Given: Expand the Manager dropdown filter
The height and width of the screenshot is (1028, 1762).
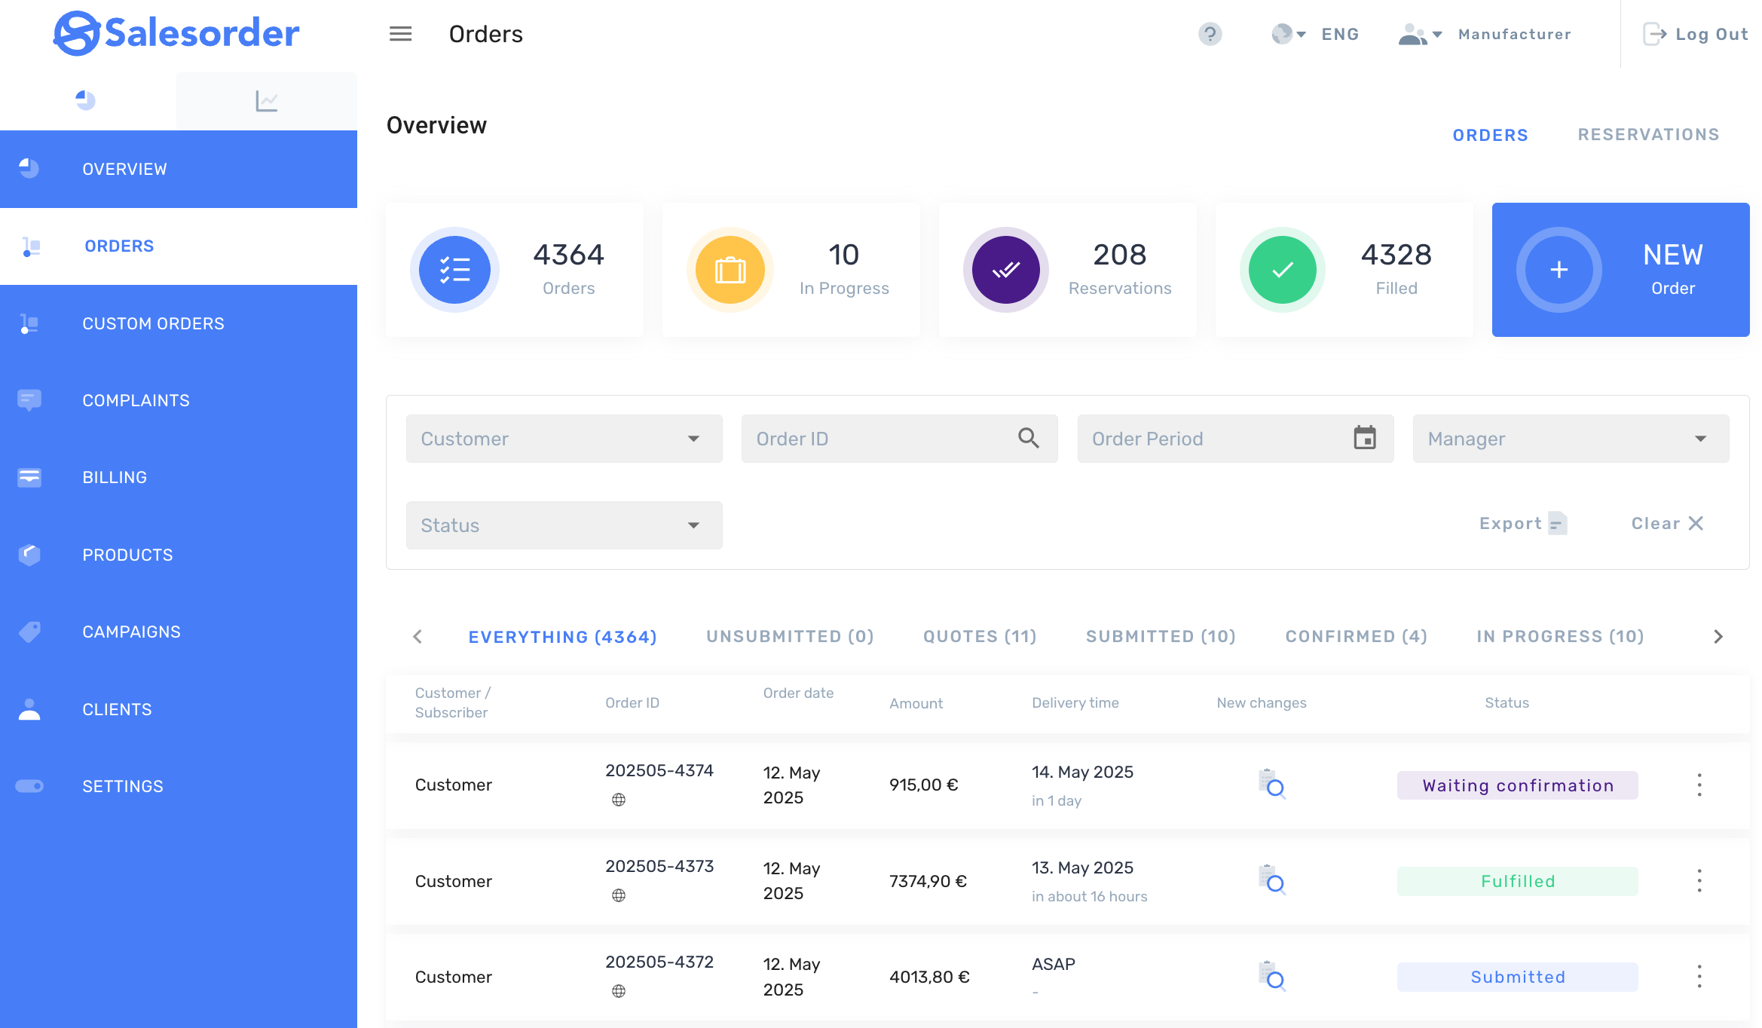Looking at the screenshot, I should (1571, 439).
